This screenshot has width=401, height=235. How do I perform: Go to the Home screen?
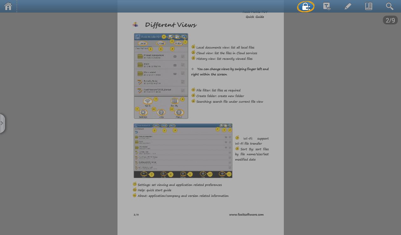coord(8,6)
